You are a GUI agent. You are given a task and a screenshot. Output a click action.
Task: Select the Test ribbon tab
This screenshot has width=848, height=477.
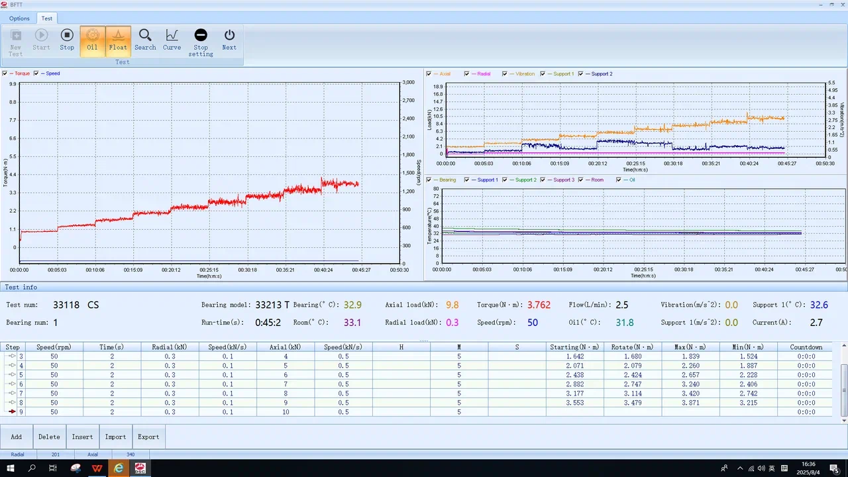tap(47, 19)
